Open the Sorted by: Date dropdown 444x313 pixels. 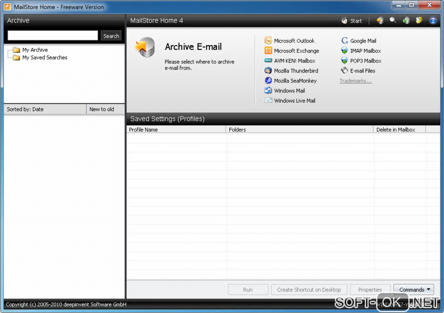tap(45, 109)
